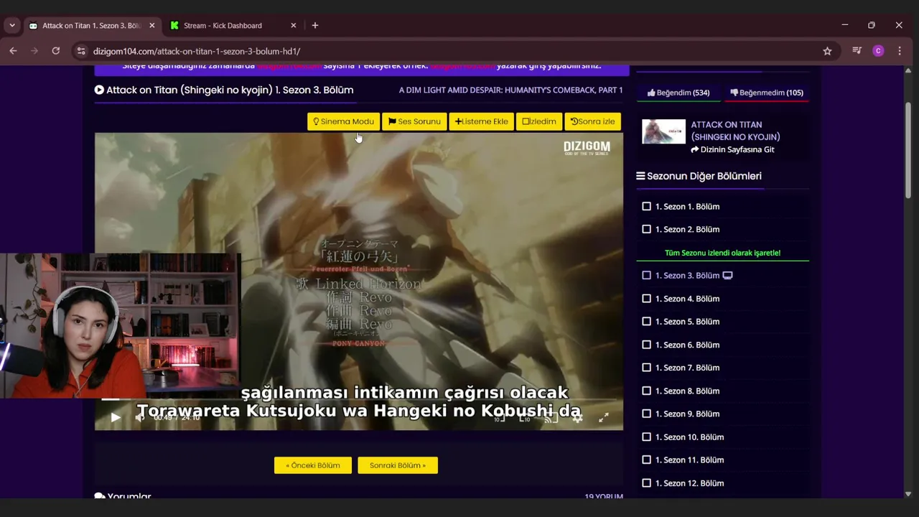Screen dimensions: 919x517
Task: Open the Chrome profile avatar
Action: [878, 51]
